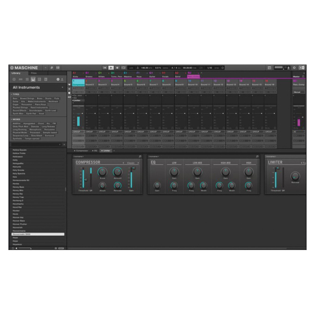The width and height of the screenshot is (315, 315).
Task: Toggle the headphone cue icon on Sound 16
Action: (275, 128)
